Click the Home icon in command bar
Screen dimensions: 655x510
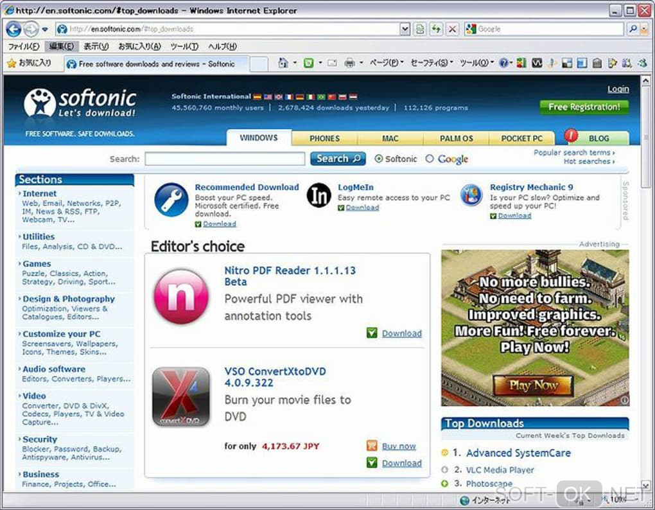coord(283,63)
